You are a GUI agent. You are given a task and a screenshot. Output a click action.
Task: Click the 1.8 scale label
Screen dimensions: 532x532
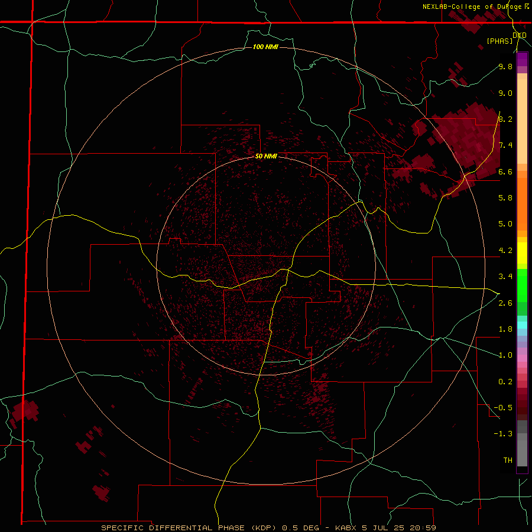505,329
